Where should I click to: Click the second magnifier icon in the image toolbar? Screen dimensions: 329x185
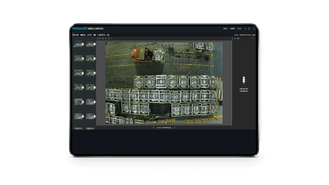pos(100,38)
